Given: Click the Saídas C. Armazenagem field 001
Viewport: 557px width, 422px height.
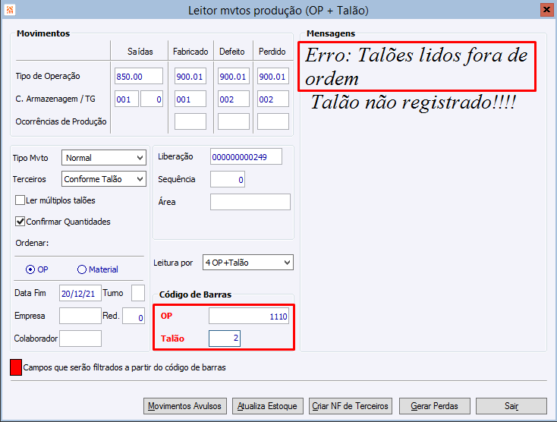Looking at the screenshot, I should [127, 99].
